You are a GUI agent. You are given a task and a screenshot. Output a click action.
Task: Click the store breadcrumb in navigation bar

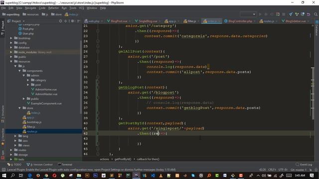tap(56, 14)
